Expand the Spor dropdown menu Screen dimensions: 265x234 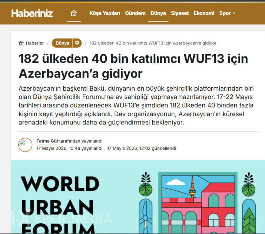coord(227,13)
